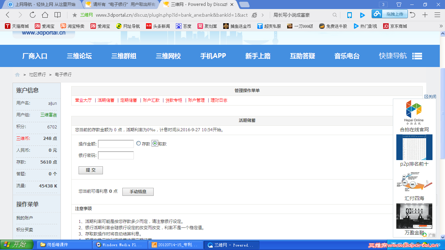This screenshot has width=445, height=250.
Task: Open the 淘宝特卖 bookmark
Action: [x=72, y=26]
